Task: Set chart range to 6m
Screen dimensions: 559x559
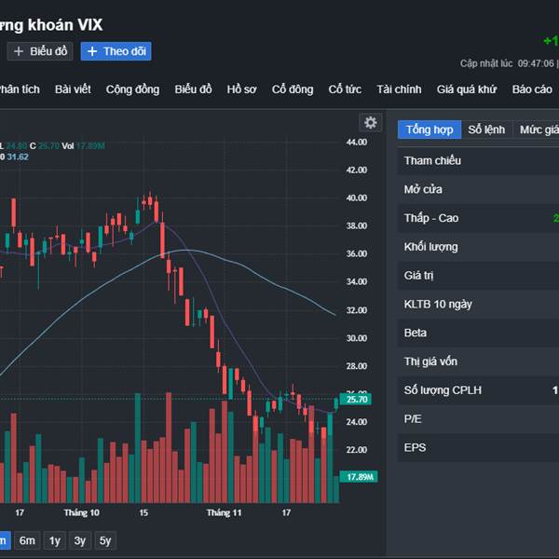Action: pyautogui.click(x=28, y=540)
